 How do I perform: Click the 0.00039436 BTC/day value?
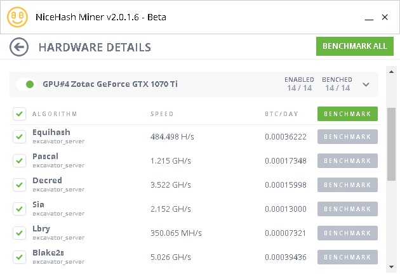click(x=286, y=257)
